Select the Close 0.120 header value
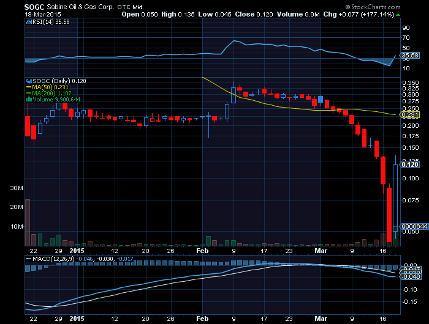The image size is (429, 324). click(x=254, y=15)
